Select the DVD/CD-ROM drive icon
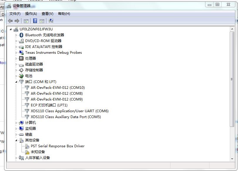238x171 pixels. coord(21,41)
